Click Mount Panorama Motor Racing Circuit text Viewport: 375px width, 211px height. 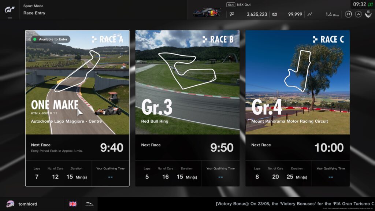(290, 121)
